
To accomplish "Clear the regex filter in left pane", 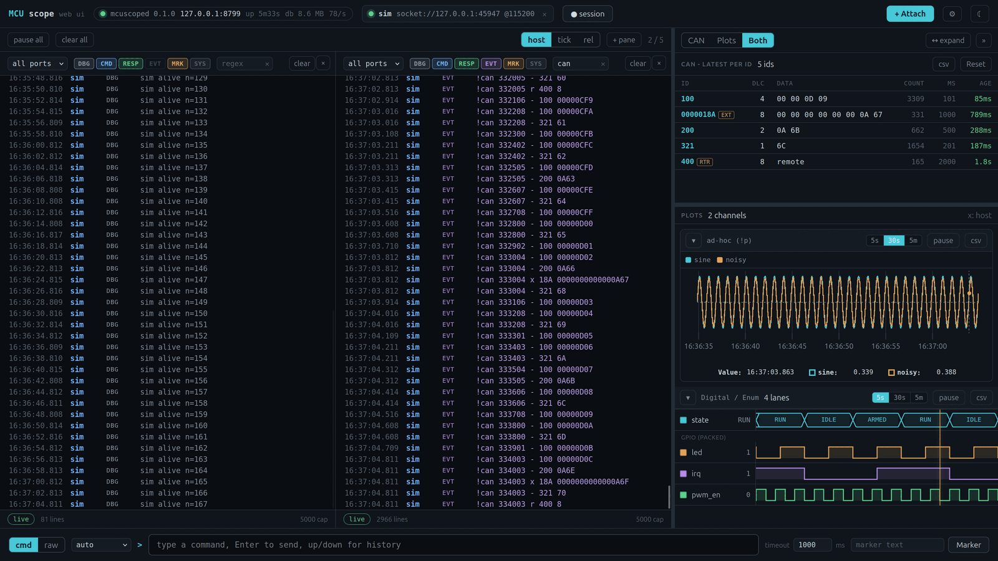I will 267,64.
